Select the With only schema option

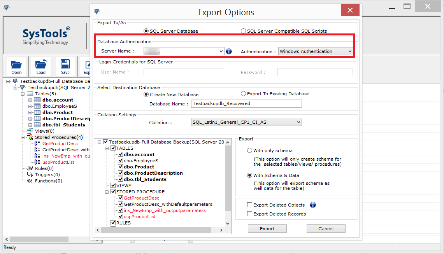point(249,151)
